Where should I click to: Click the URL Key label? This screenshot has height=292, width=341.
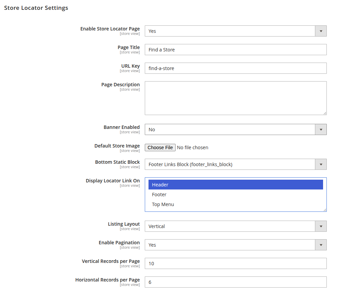point(131,66)
